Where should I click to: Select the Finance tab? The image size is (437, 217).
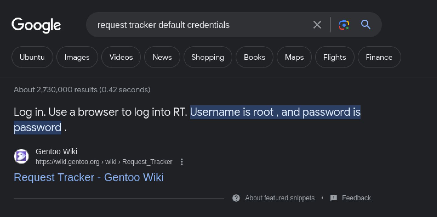pos(379,57)
